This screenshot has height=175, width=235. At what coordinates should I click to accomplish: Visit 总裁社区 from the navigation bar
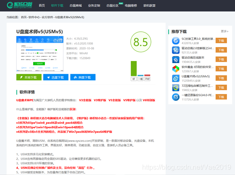pyautogui.click(x=112, y=6)
